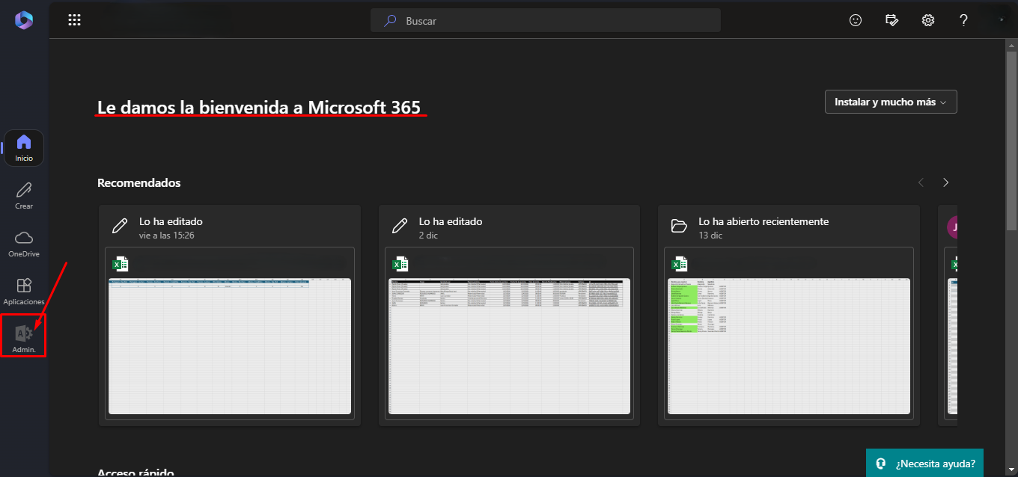Expand the Instalar y mucho más dropdown
The image size is (1018, 477).
[891, 102]
